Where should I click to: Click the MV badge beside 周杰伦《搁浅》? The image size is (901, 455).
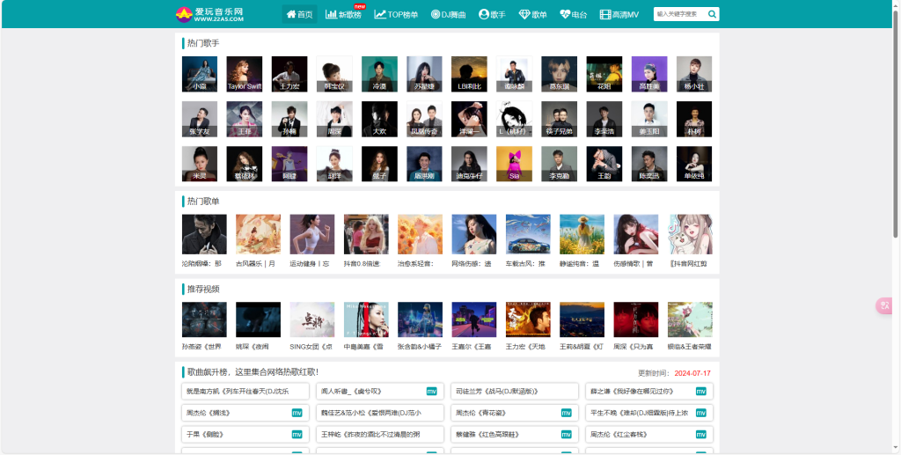click(297, 413)
